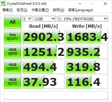The image size is (112, 102).
Task: Open the 語言(Language) menu
Action: click(81, 10)
